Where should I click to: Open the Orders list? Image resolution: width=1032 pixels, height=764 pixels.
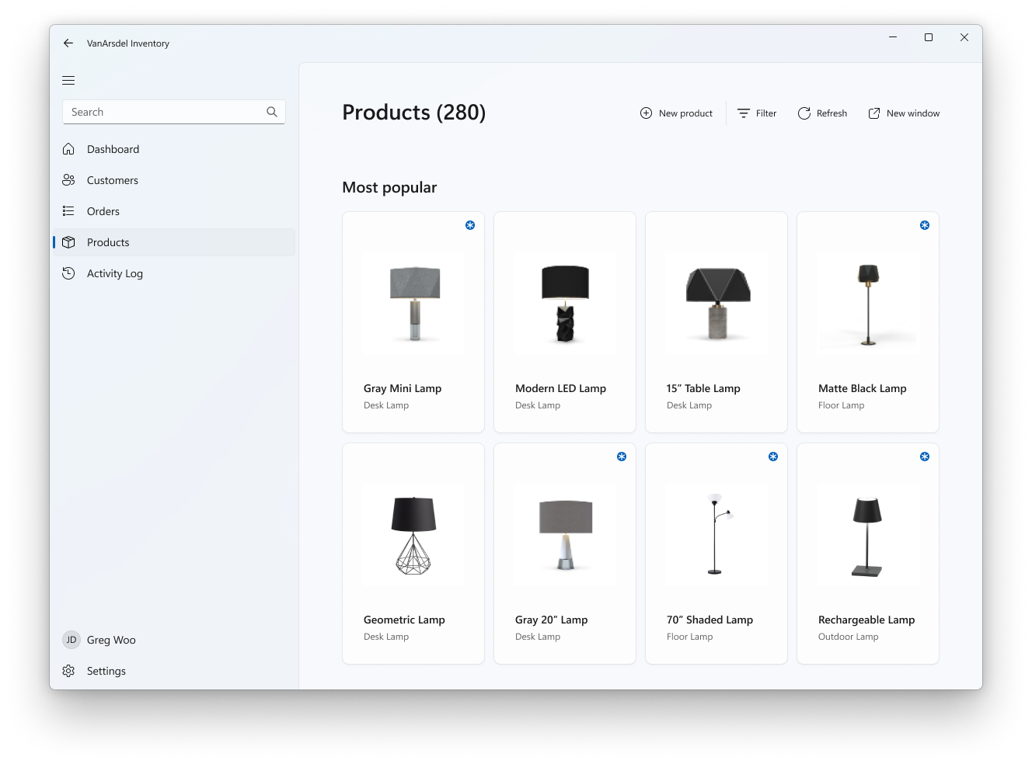pyautogui.click(x=103, y=211)
